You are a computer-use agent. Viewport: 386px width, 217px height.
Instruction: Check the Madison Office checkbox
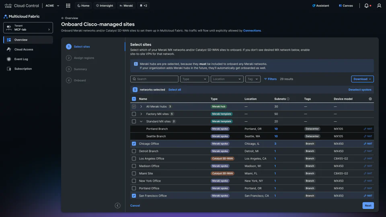pyautogui.click(x=134, y=166)
